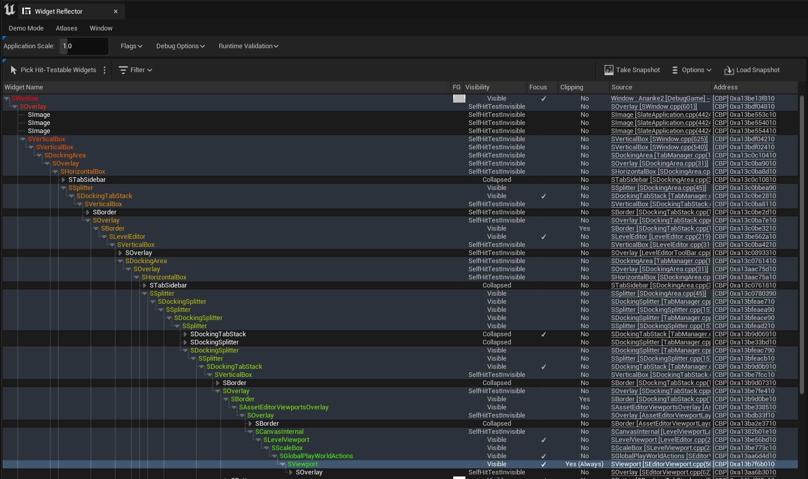Expand the Runtime Validation dropdown

248,46
